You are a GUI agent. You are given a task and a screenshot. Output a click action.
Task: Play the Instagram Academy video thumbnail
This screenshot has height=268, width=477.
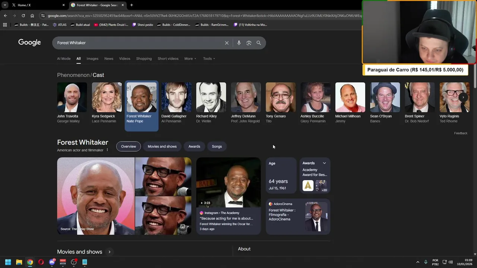point(228,182)
